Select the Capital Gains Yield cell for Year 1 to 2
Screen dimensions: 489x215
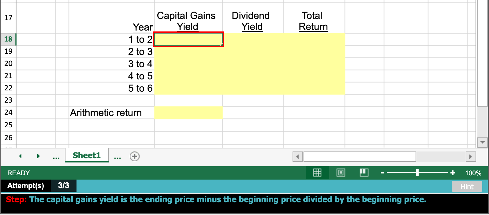click(188, 39)
